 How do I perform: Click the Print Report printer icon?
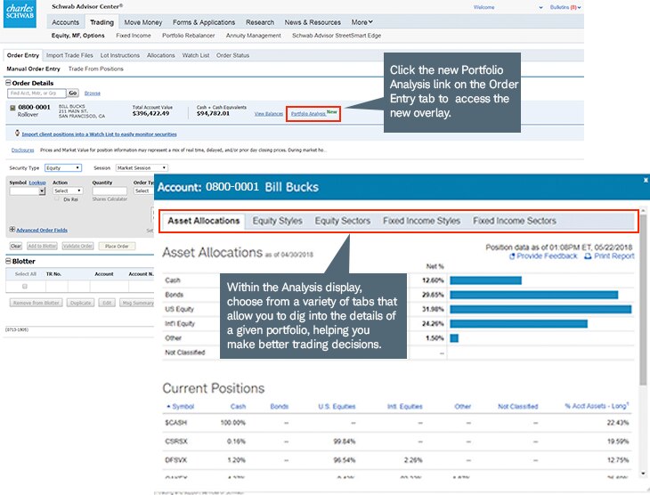588,256
